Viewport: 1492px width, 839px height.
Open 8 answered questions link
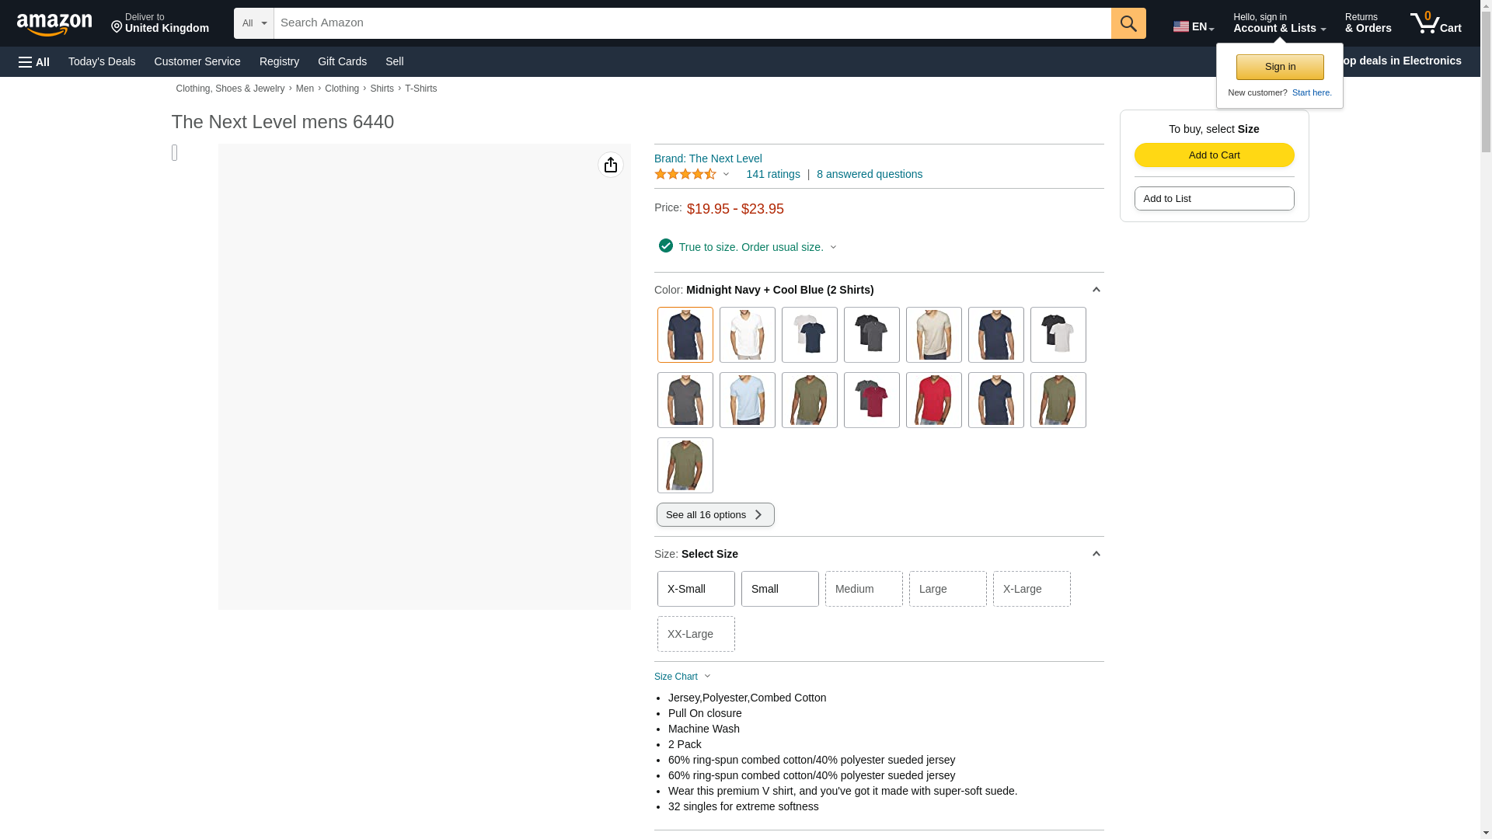(x=869, y=174)
